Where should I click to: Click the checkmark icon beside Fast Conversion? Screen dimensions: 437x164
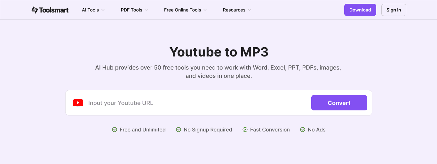(245, 130)
